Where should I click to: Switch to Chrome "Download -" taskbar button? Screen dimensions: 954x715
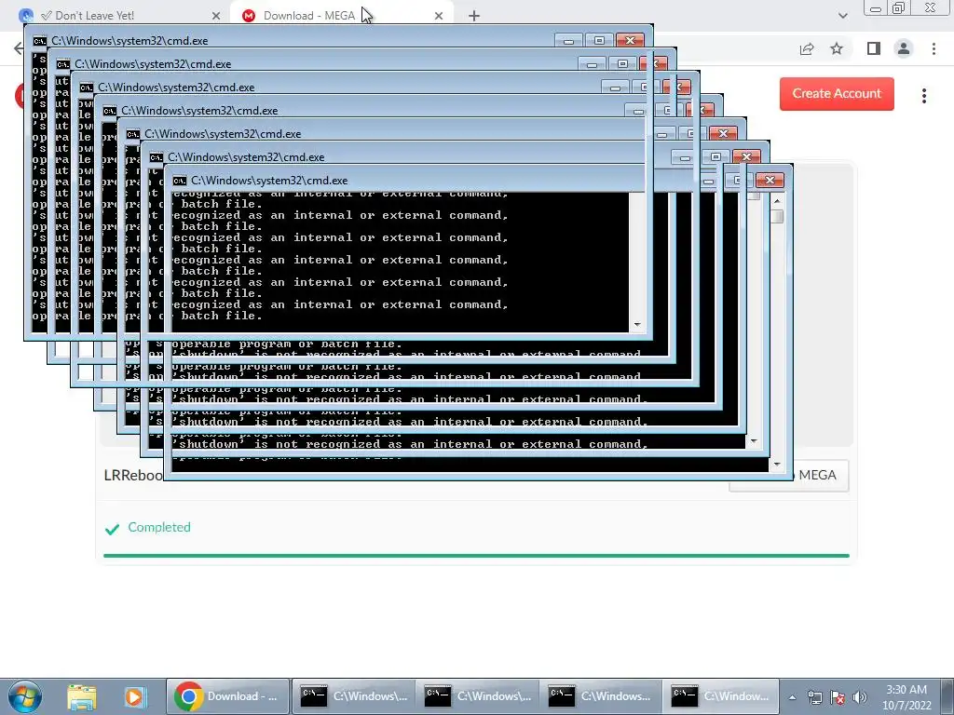(x=227, y=696)
